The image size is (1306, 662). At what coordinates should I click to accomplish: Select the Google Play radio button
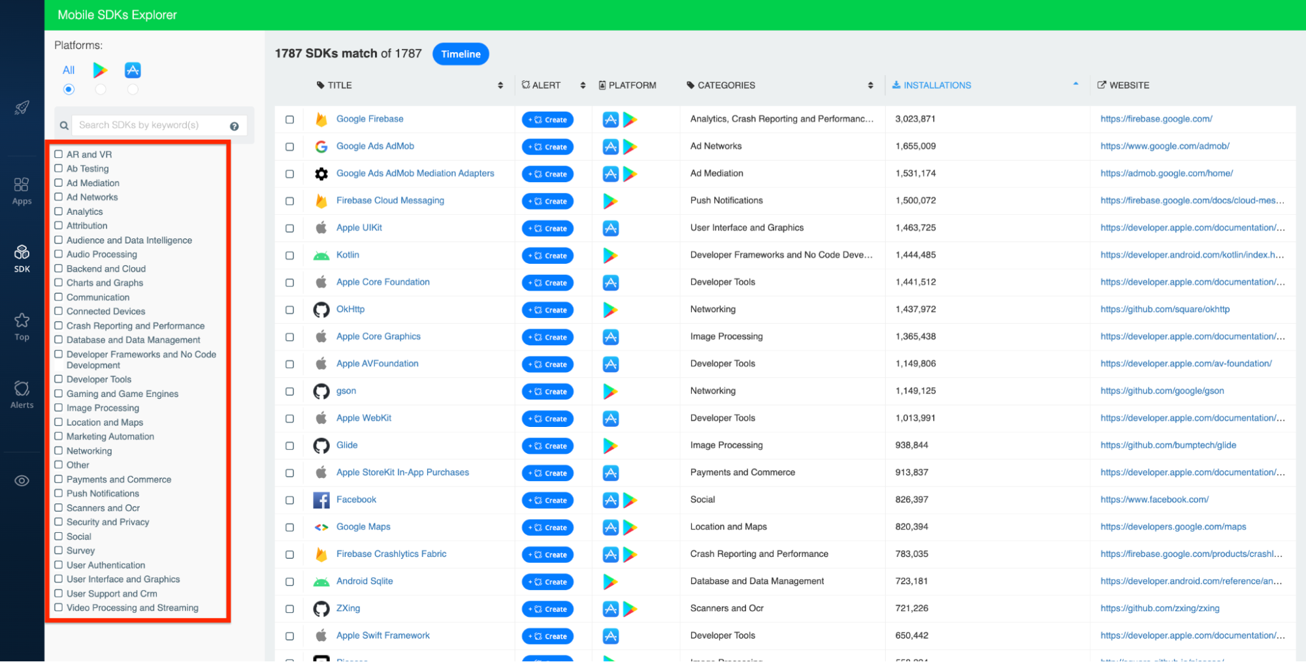click(101, 89)
